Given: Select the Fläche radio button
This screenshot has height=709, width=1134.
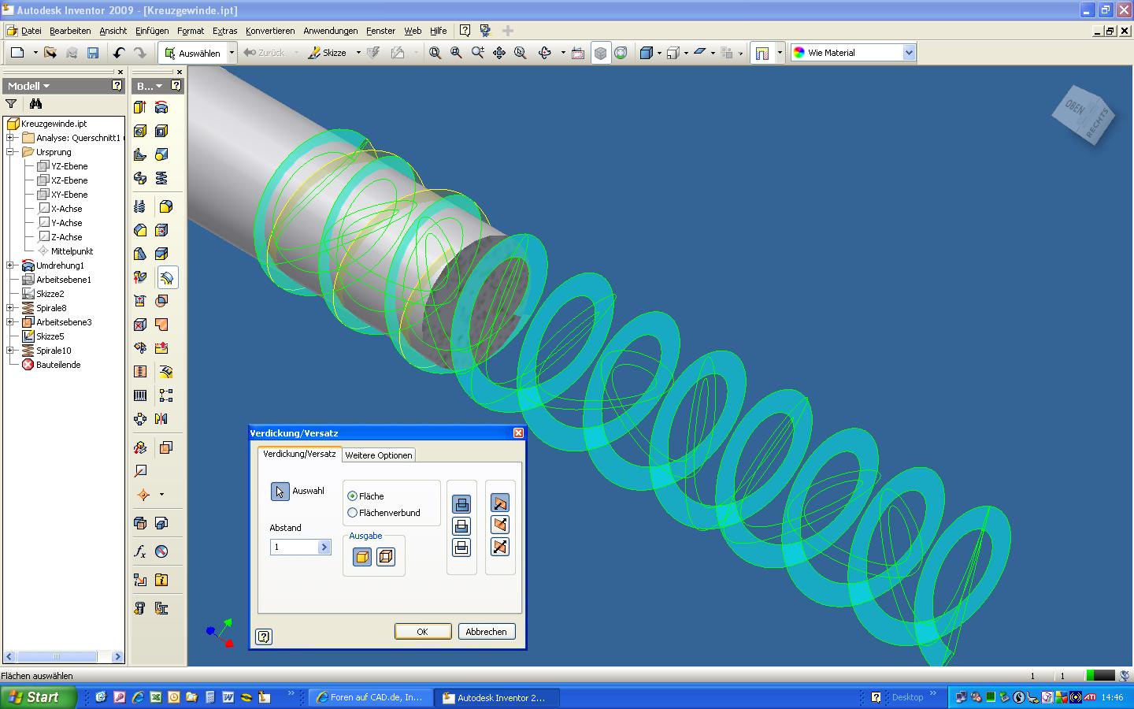Looking at the screenshot, I should click(x=353, y=496).
